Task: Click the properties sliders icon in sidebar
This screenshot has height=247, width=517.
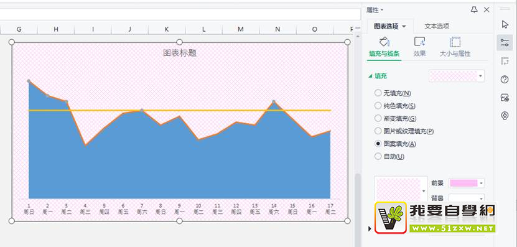Action: click(x=505, y=42)
